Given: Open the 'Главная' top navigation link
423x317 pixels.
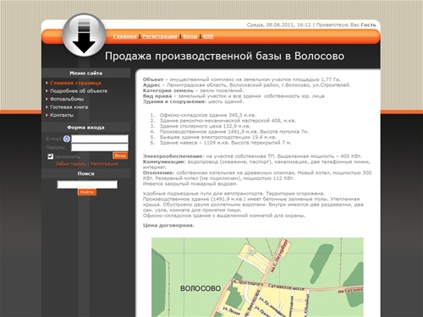Looking at the screenshot, I should [124, 36].
